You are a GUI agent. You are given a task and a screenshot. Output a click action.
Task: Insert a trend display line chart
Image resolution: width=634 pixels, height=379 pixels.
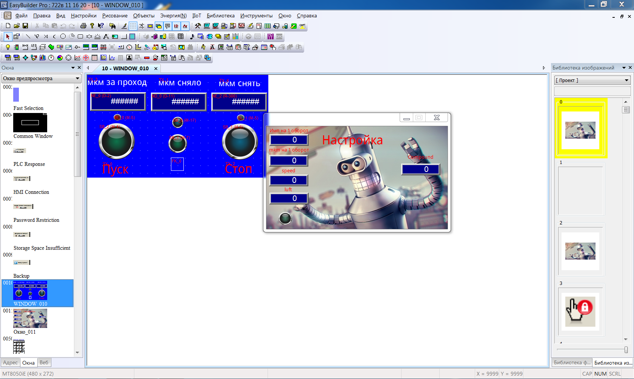[77, 57]
